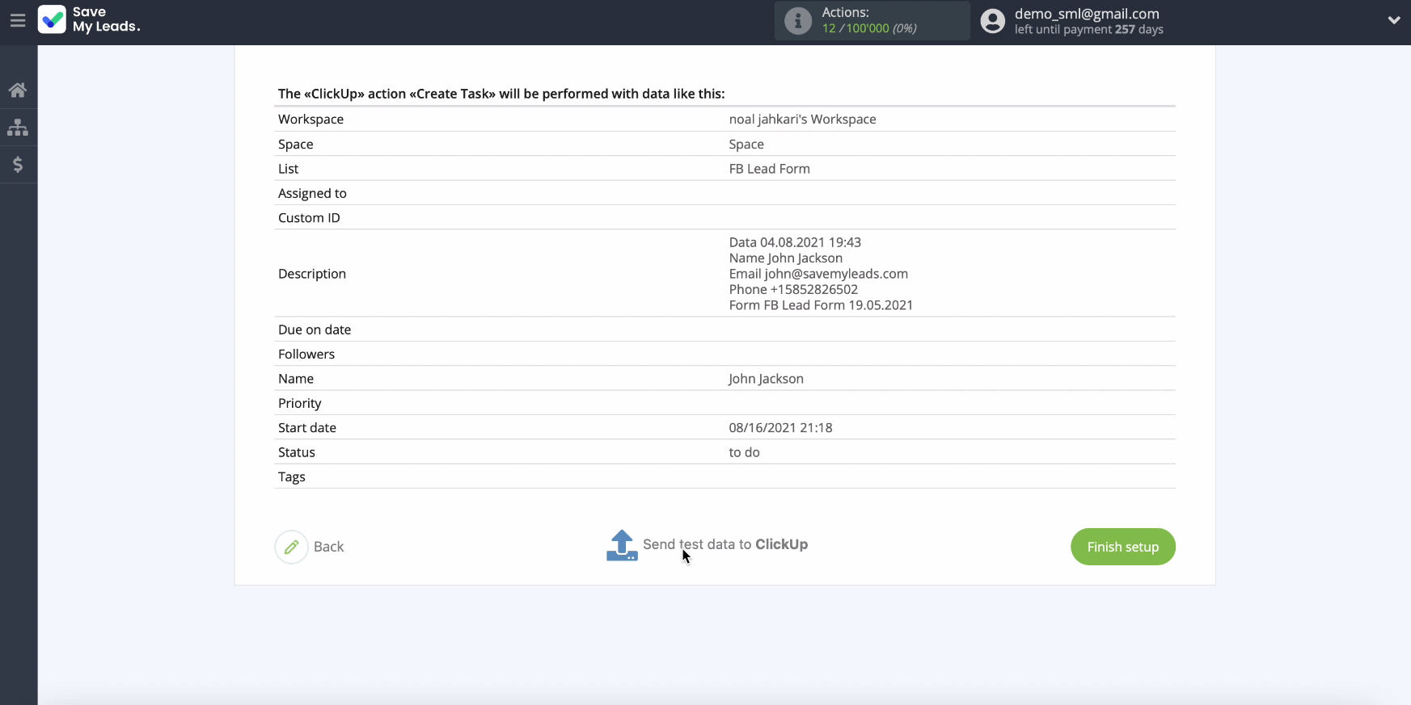Click the Status row label

coord(297,452)
